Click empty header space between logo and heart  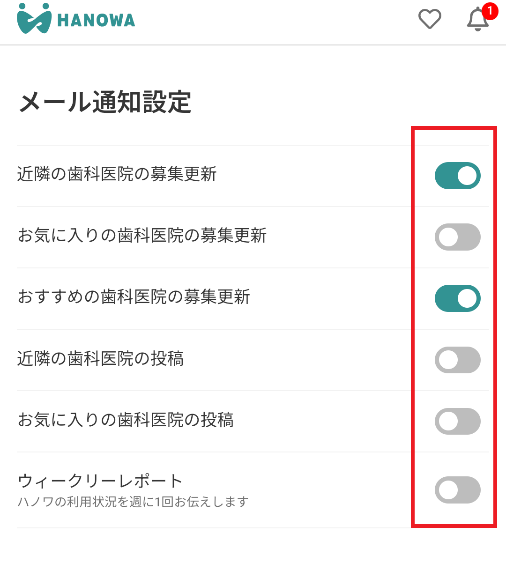coord(276,21)
